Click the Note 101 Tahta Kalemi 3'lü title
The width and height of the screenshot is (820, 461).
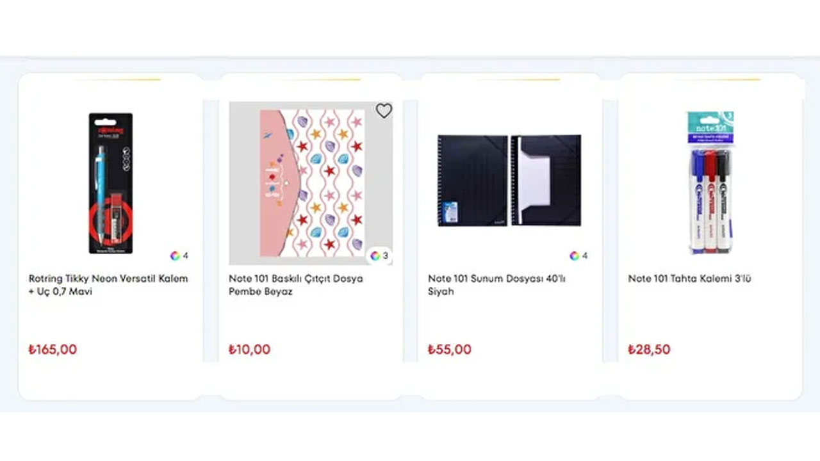tap(690, 279)
